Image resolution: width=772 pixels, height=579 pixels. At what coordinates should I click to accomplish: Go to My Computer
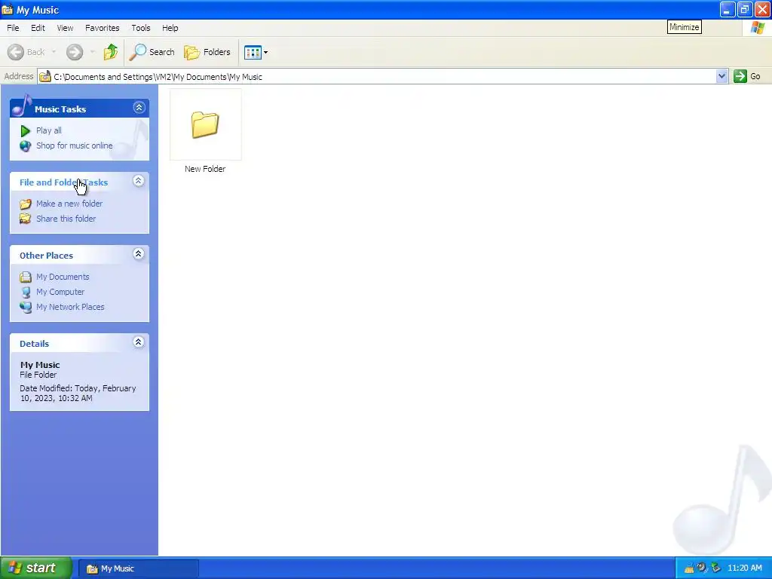pos(60,292)
